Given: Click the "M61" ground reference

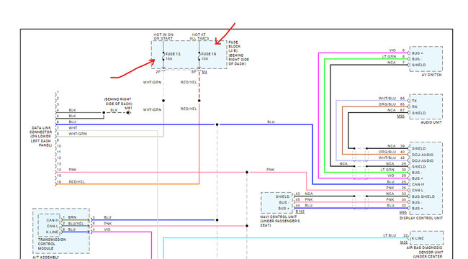Looking at the screenshot, I should 128,108.
